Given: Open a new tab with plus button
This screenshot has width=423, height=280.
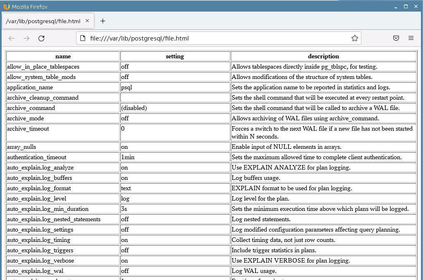Looking at the screenshot, I should coord(103,21).
